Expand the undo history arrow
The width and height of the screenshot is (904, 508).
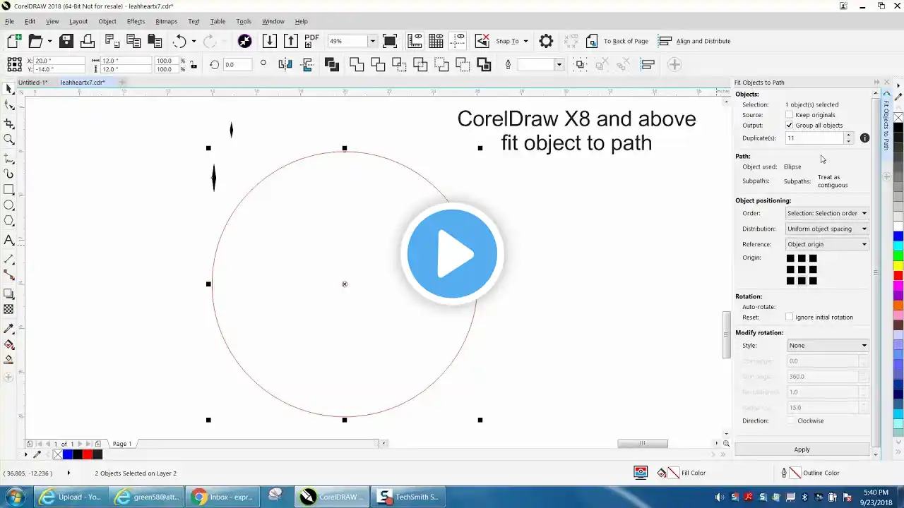(x=194, y=41)
